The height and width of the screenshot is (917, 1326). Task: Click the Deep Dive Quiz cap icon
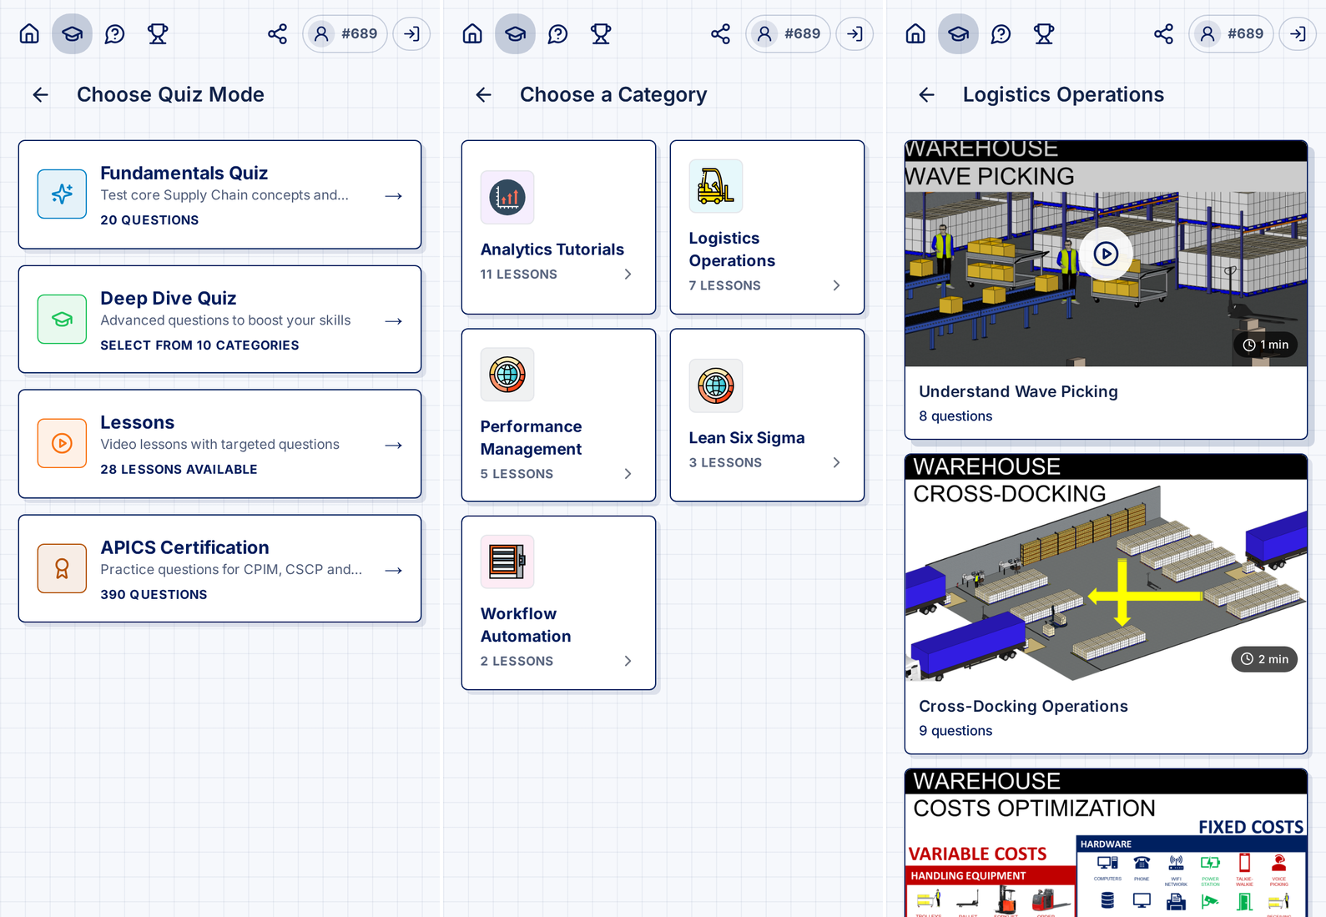click(x=62, y=320)
